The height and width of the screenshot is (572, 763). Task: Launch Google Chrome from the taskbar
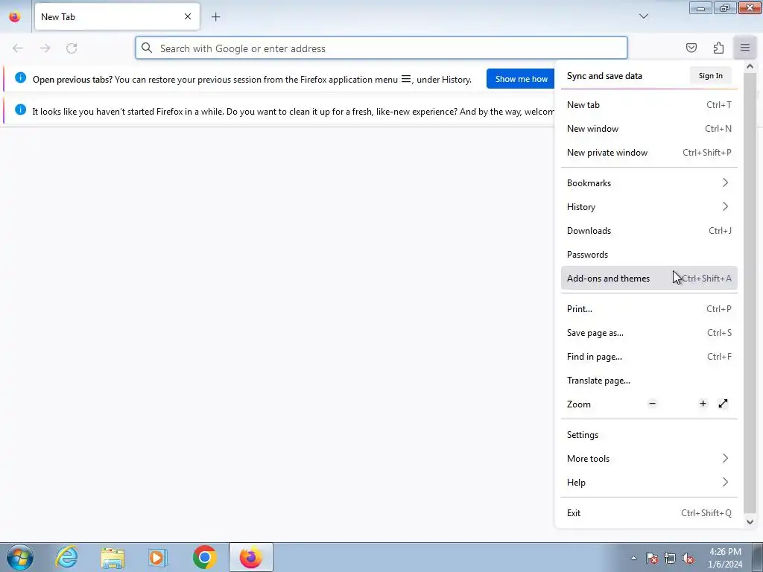pos(204,557)
